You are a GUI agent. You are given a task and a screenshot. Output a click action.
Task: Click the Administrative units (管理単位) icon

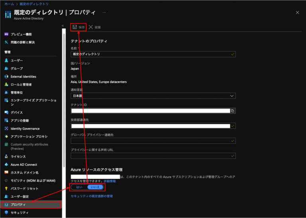6,92
